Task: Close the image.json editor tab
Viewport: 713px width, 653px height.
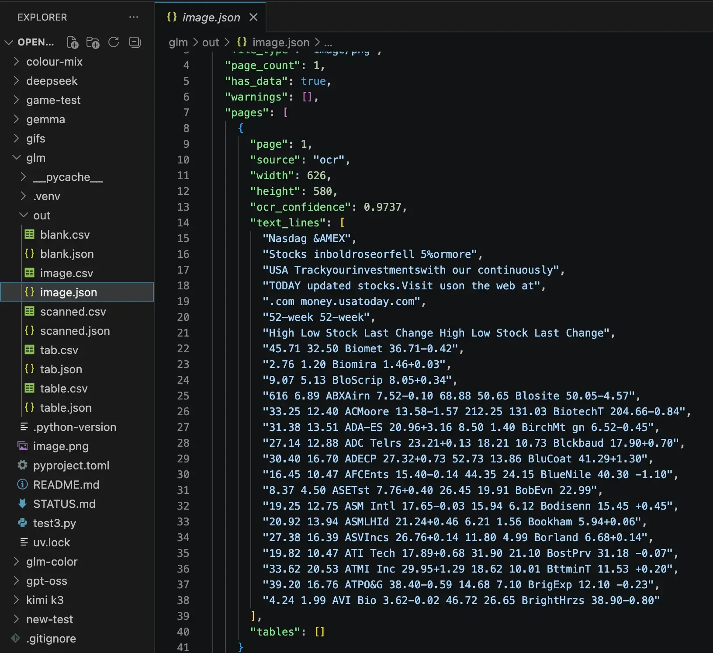Action: (253, 17)
